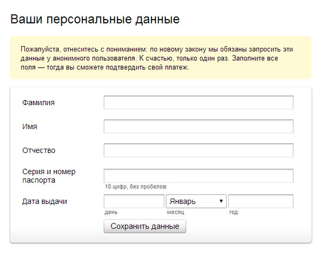Click the день input of issue date
Image resolution: width=326 pixels, height=274 pixels.
click(x=134, y=201)
